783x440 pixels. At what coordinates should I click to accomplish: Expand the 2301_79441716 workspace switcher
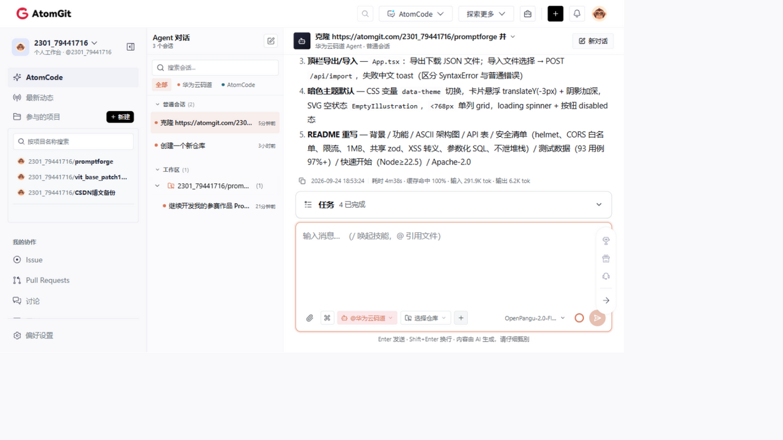click(x=65, y=43)
